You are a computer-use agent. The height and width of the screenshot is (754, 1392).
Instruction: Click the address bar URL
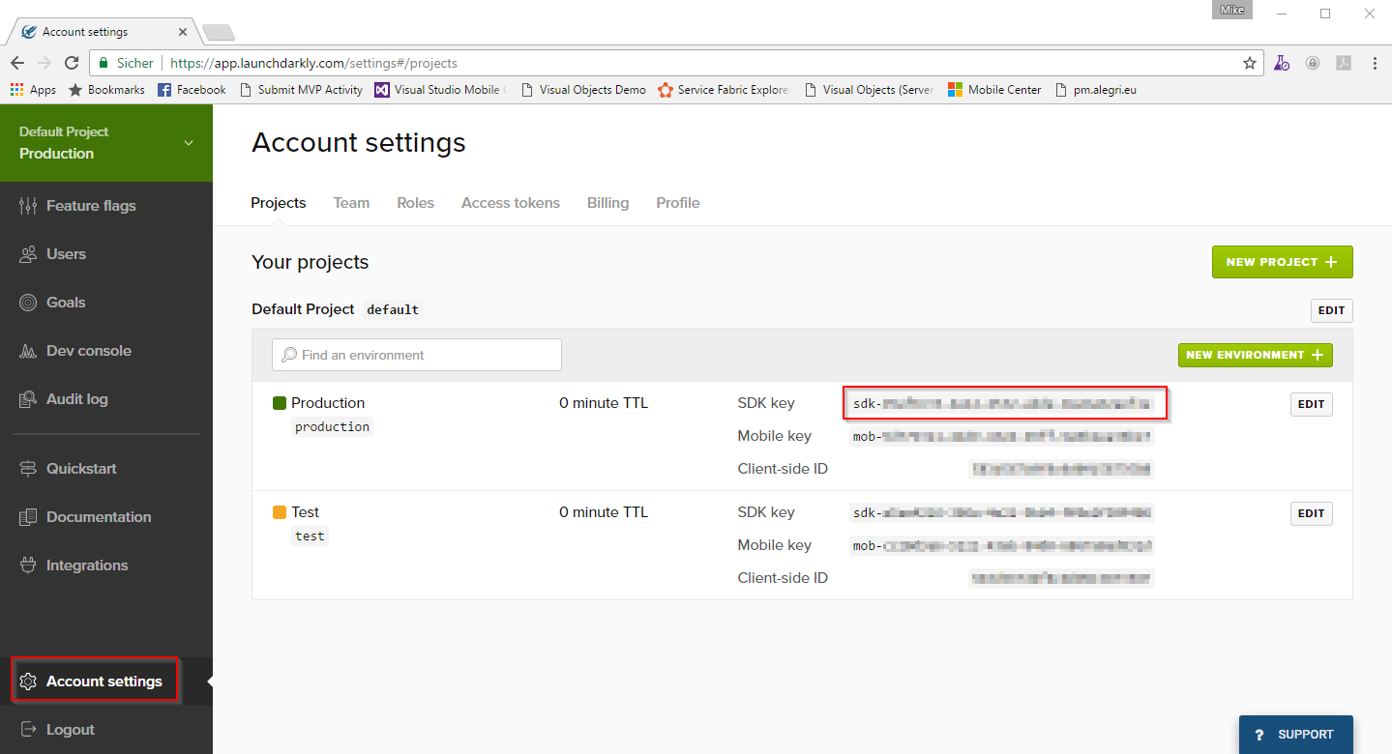pos(313,63)
